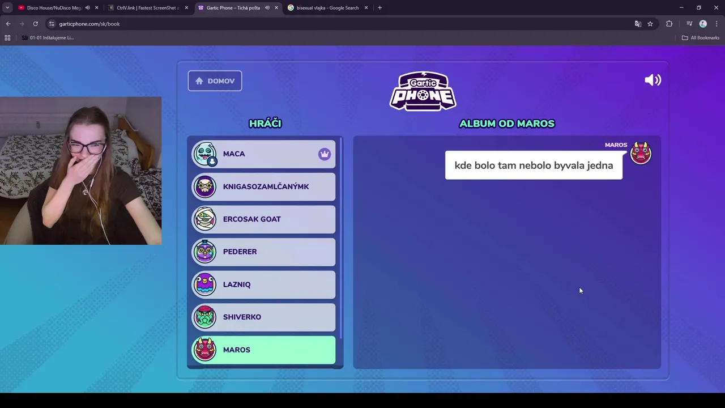The width and height of the screenshot is (725, 408).
Task: Click PEDERER's avatar icon
Action: pyautogui.click(x=205, y=252)
